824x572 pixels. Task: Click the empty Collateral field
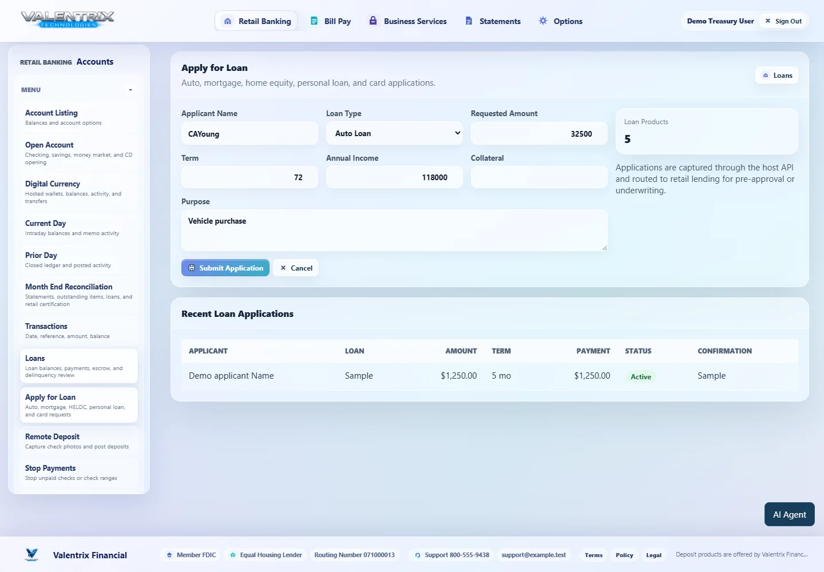pos(539,177)
